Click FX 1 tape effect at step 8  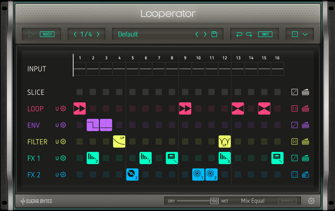point(172,158)
